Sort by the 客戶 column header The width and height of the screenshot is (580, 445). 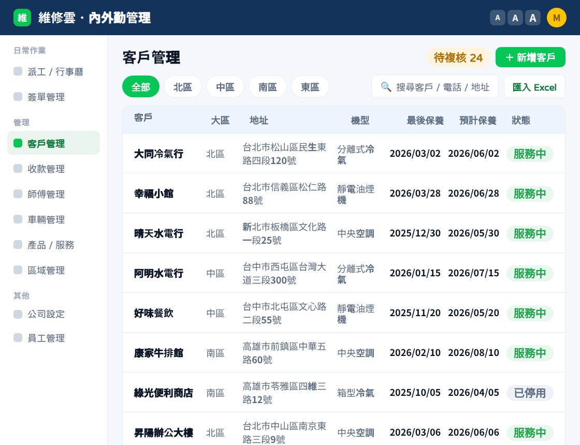(143, 117)
